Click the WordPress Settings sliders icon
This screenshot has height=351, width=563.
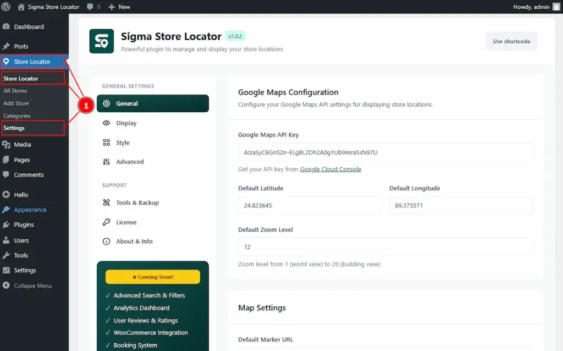[x=6, y=270]
